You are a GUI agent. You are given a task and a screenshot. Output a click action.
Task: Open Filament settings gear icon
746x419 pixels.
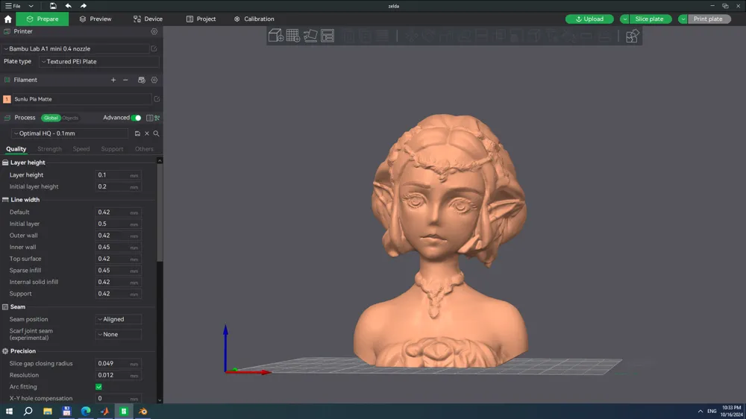click(154, 80)
